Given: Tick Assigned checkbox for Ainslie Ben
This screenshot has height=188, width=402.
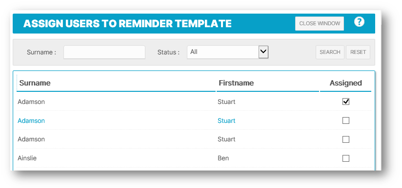Looking at the screenshot, I should coord(345,158).
